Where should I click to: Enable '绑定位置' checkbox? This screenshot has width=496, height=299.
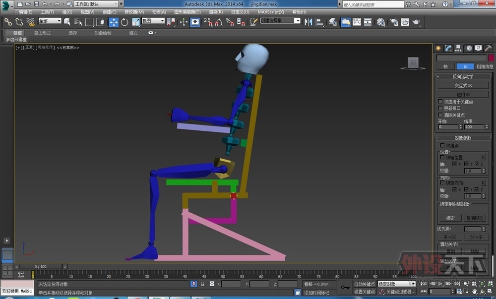pyautogui.click(x=442, y=157)
